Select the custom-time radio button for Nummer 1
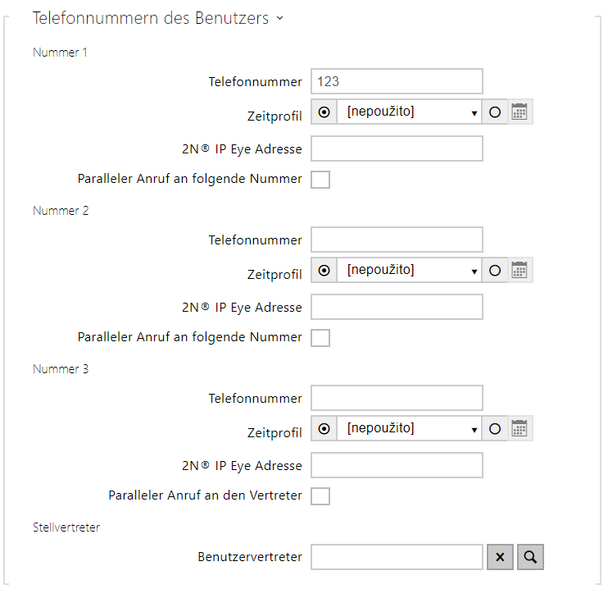 495,112
